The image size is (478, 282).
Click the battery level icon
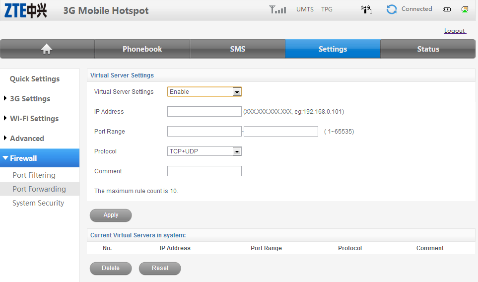tap(447, 9)
